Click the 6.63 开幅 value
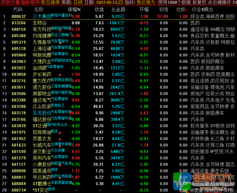237x193 pixels. click(144, 113)
